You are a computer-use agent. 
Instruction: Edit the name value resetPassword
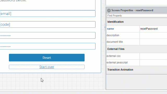click(x=153, y=29)
